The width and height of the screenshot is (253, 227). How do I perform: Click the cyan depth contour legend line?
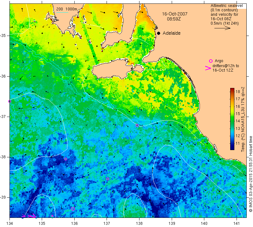point(62,12)
